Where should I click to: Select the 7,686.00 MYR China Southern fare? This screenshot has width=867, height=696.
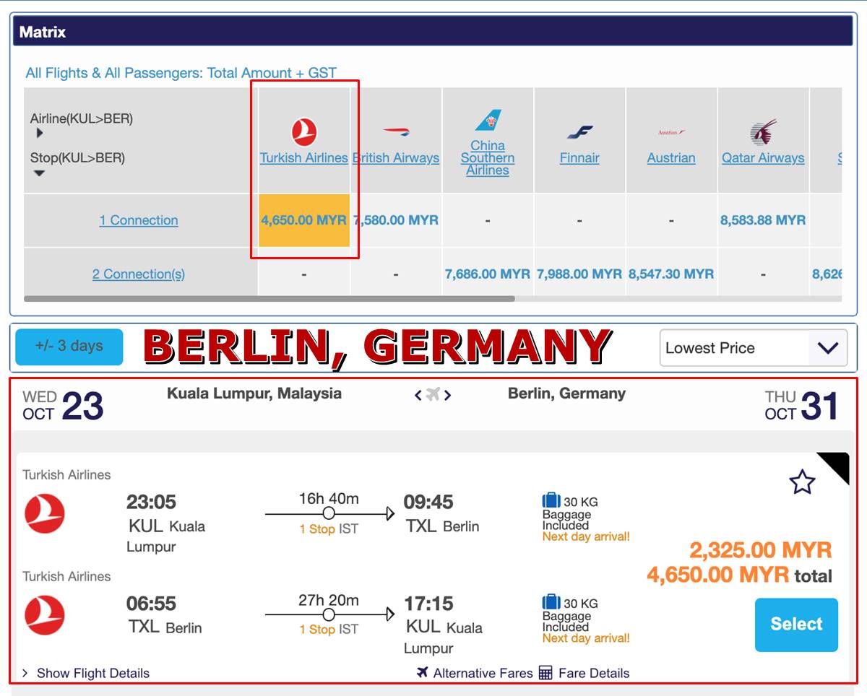click(488, 274)
